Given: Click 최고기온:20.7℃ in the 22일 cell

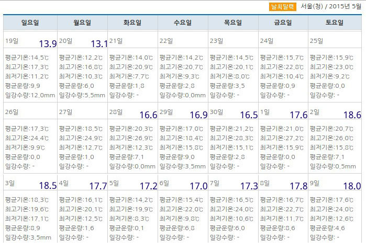Looking at the screenshot, I should coord(181,67).
